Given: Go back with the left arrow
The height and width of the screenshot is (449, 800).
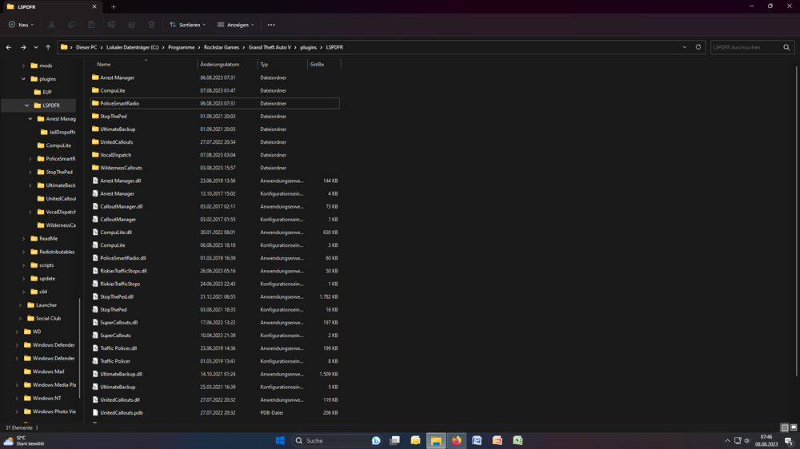Looking at the screenshot, I should 9,47.
